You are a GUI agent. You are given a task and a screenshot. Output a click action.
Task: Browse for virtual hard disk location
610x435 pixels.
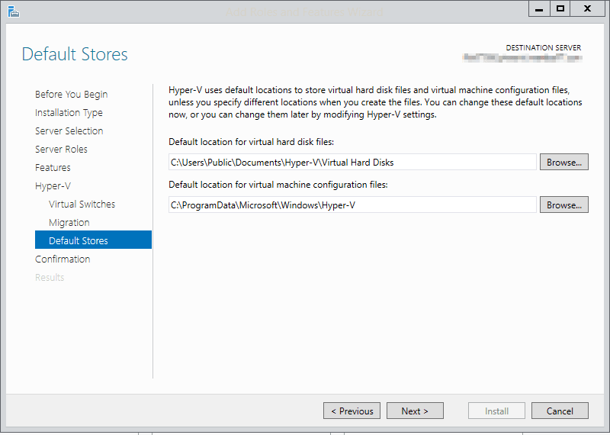pos(564,162)
